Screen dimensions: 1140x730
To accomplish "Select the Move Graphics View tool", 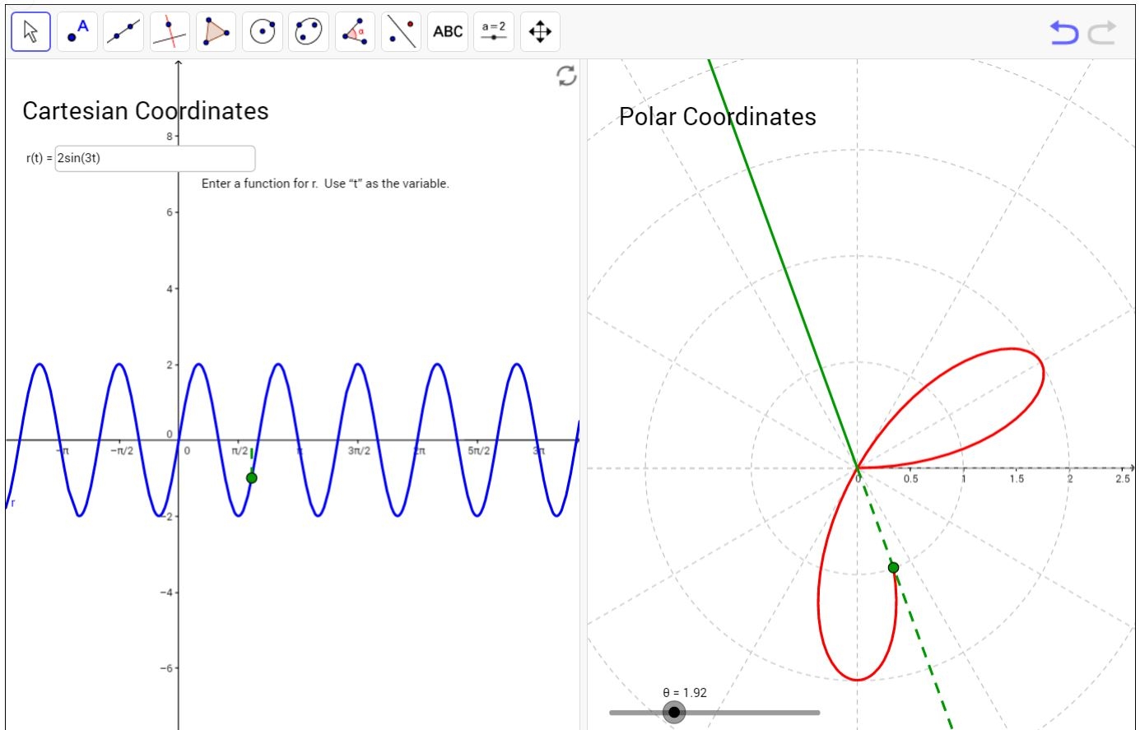I will [539, 31].
